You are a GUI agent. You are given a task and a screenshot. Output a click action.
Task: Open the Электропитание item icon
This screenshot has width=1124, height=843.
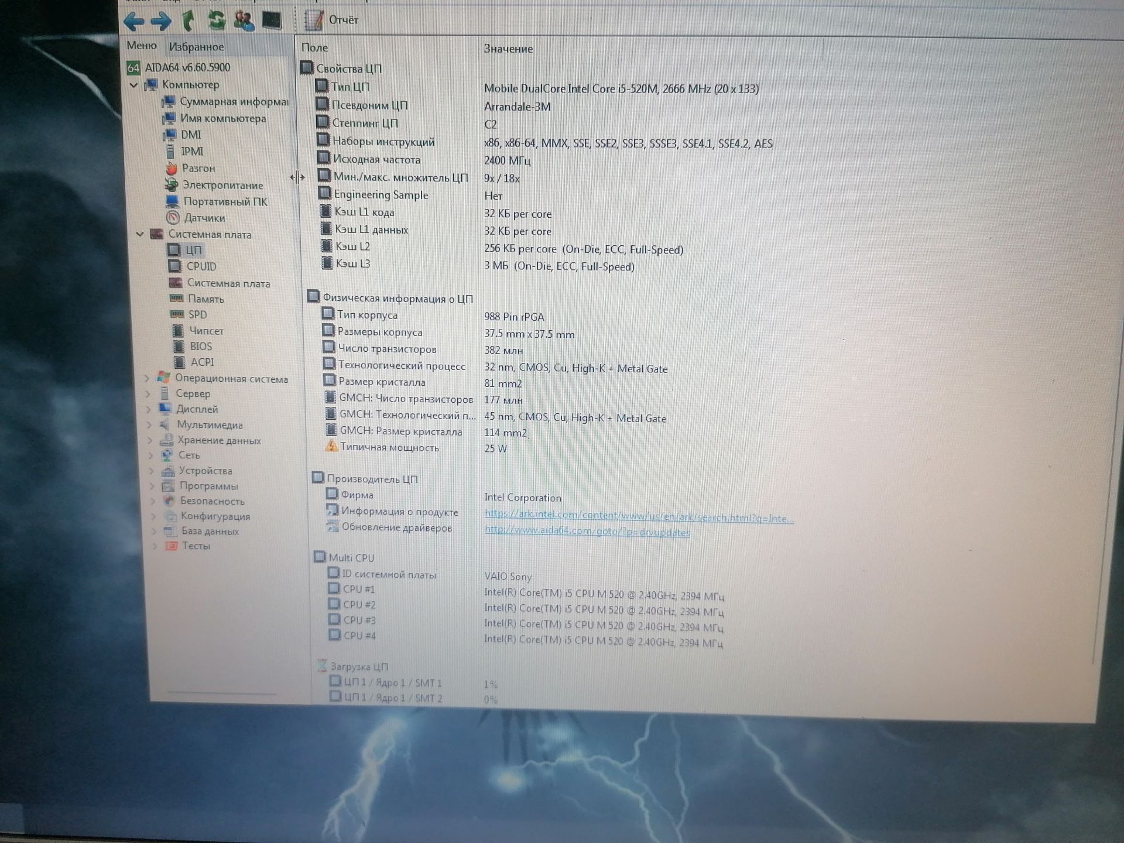(172, 185)
